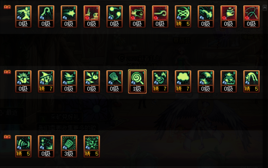Click the fly swatter skill icon

pos(115,81)
